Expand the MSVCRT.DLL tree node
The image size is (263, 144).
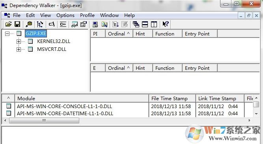[x=19, y=49]
